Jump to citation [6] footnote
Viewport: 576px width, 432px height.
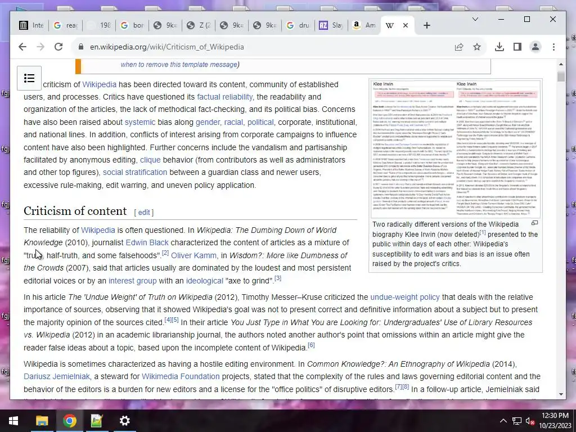[311, 345]
